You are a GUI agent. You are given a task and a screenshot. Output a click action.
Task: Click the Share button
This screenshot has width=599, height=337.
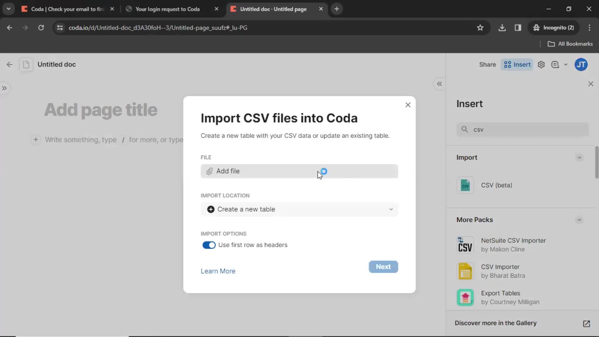(x=487, y=65)
